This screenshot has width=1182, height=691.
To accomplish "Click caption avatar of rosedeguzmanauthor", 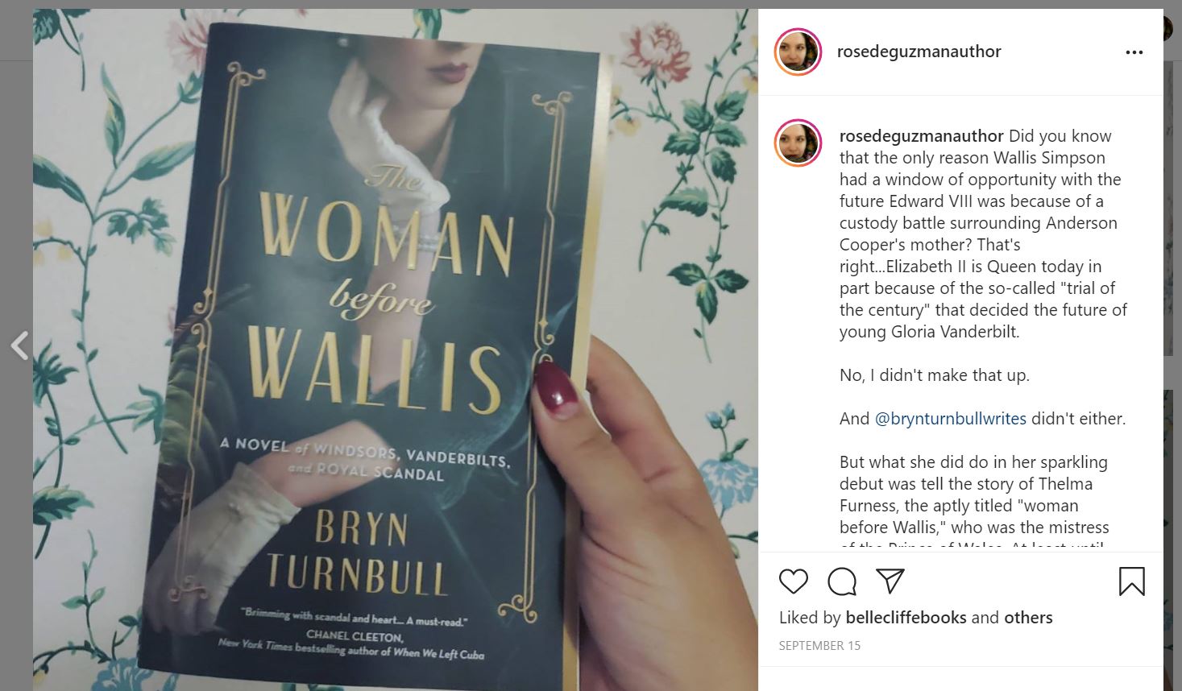I will pyautogui.click(x=798, y=143).
